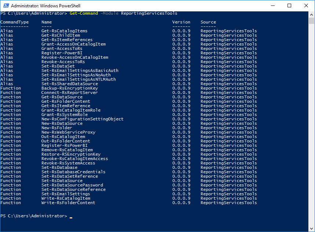Click the Register-PowerBI alias

62,53
